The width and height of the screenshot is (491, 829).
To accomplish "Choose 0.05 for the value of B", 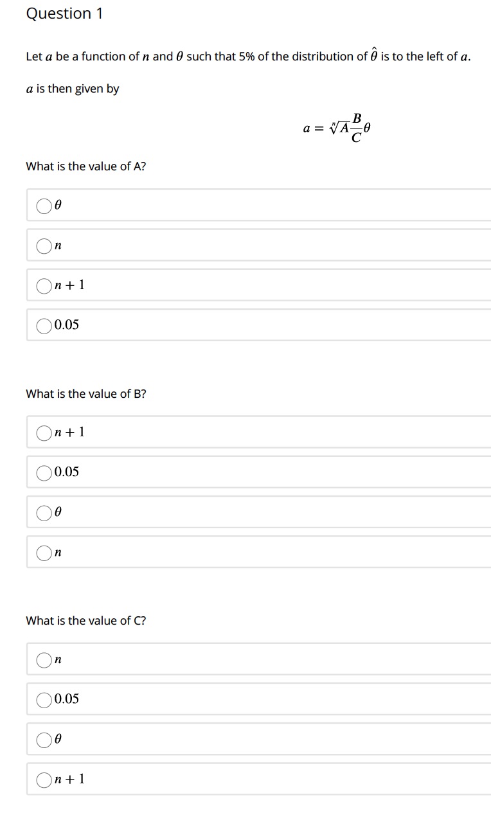I will click(x=44, y=472).
